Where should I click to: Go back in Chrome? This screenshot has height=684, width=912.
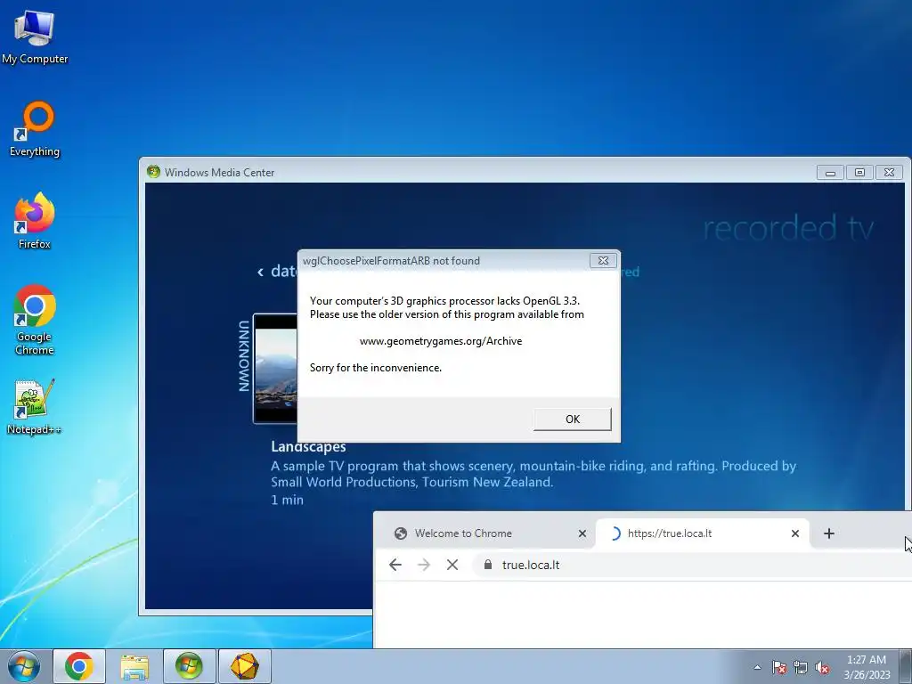[395, 565]
